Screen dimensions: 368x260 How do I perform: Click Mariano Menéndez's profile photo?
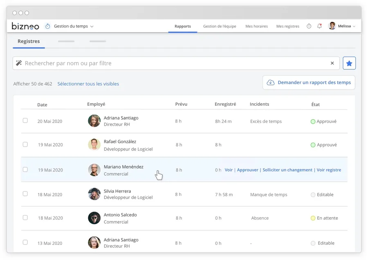tap(94, 170)
